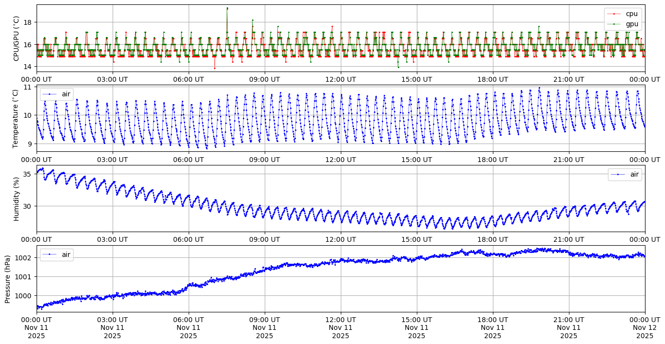Click the 12:00 UT Nov 11 tick on the Pressure axis
665x344 pixels.
pos(340,327)
